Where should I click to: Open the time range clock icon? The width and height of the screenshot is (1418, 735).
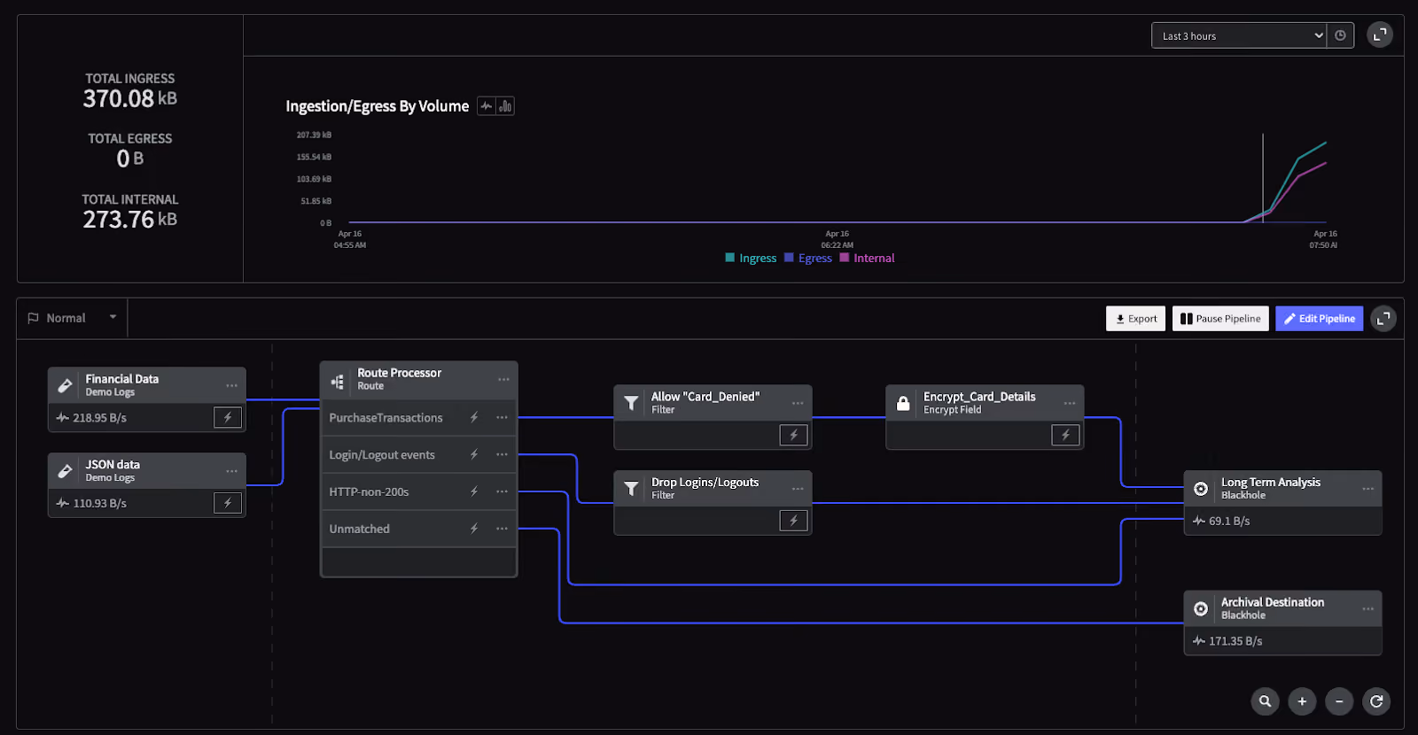click(x=1340, y=35)
